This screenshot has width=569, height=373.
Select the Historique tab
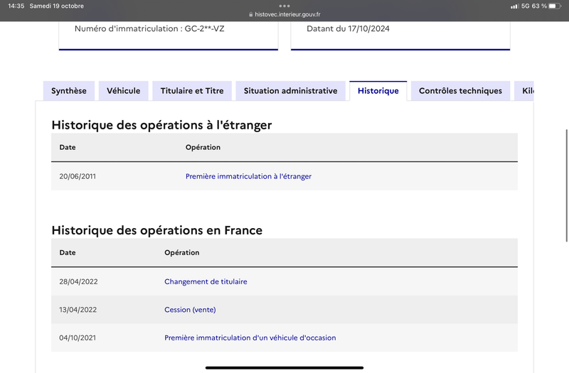click(x=378, y=91)
